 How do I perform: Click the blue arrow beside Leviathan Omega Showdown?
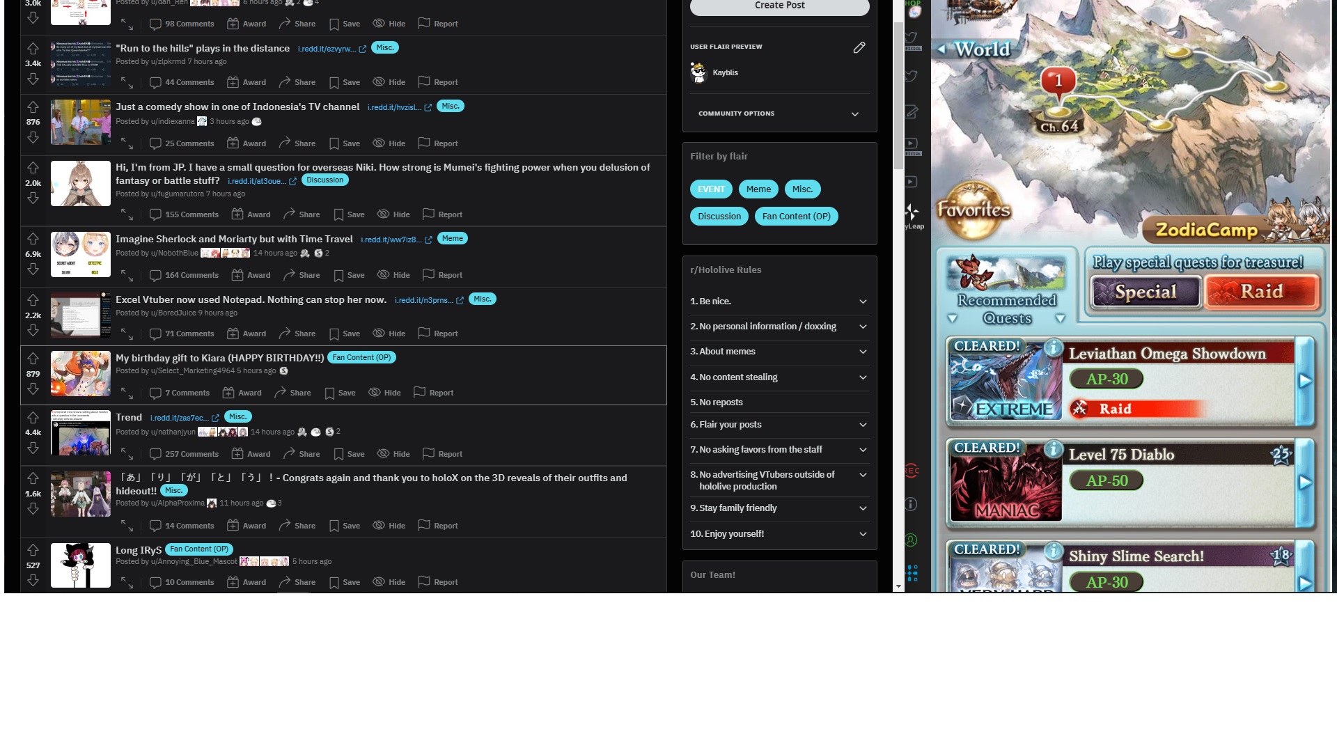(x=1305, y=381)
